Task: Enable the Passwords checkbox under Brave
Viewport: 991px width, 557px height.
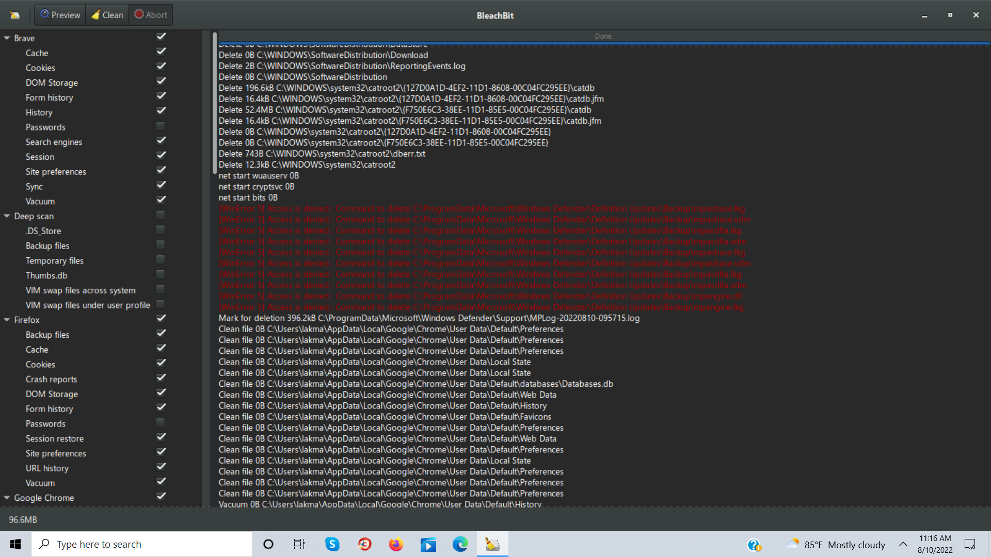Action: pos(160,126)
